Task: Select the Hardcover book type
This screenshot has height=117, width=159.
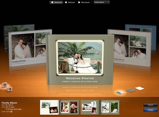Action: (x=56, y=2)
